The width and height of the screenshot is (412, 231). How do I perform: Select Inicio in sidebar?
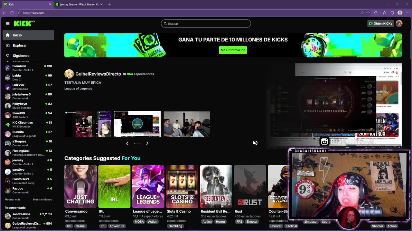(x=28, y=35)
